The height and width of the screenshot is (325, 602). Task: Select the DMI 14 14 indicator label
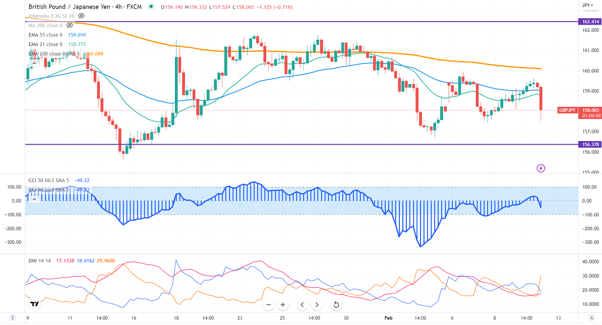pos(40,260)
